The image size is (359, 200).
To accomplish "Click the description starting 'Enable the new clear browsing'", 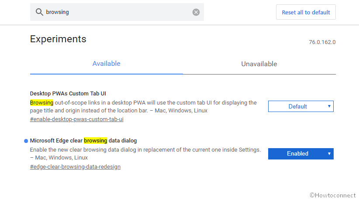I will [x=145, y=154].
